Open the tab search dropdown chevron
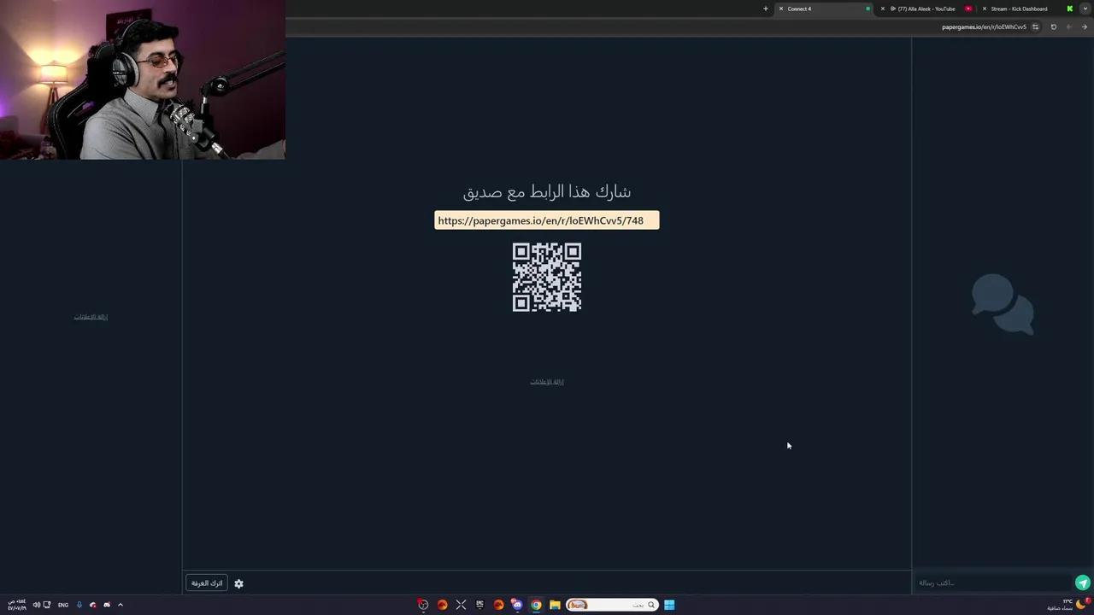 pyautogui.click(x=1085, y=9)
